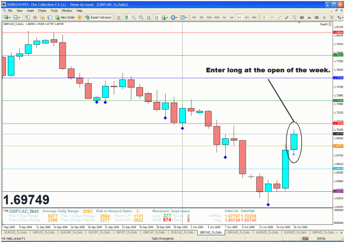Select the triangle drawing tool
This screenshot has width=345, height=242.
click(x=309, y=17)
